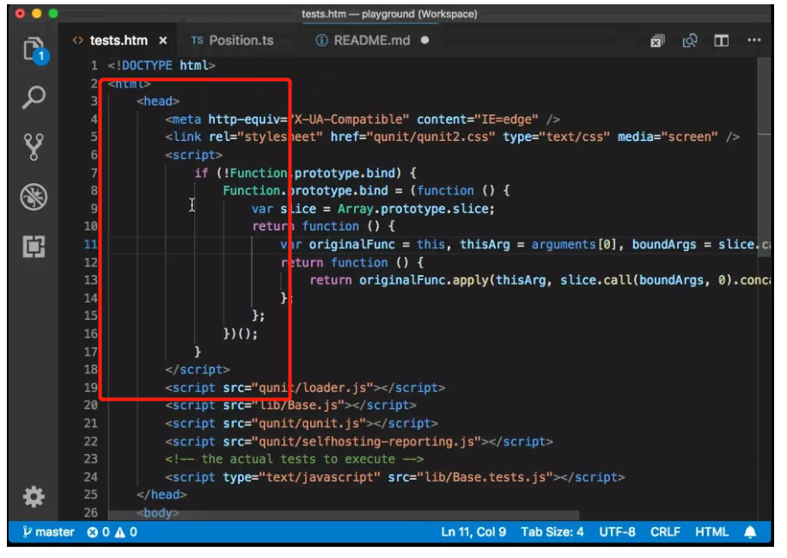Click the horizontal scrollbar below the code

(344, 515)
